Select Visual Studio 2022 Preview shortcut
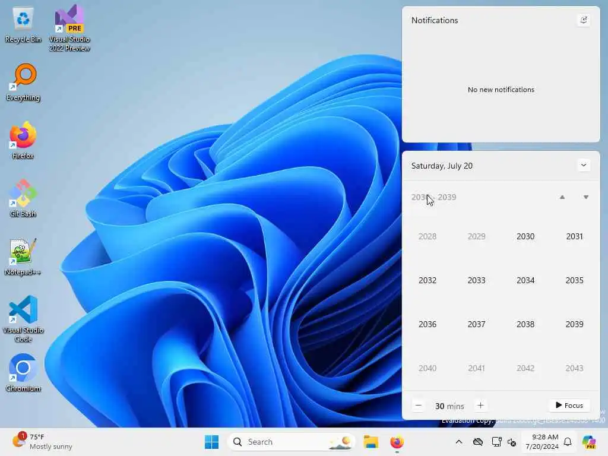608x456 pixels. click(69, 28)
